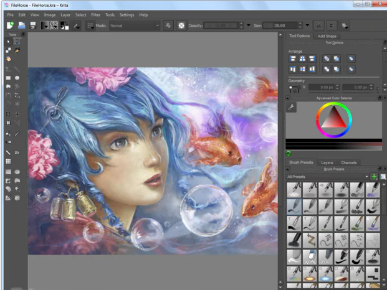Select the elliptical selection tool
This screenshot has width=387, height=290.
17,172
